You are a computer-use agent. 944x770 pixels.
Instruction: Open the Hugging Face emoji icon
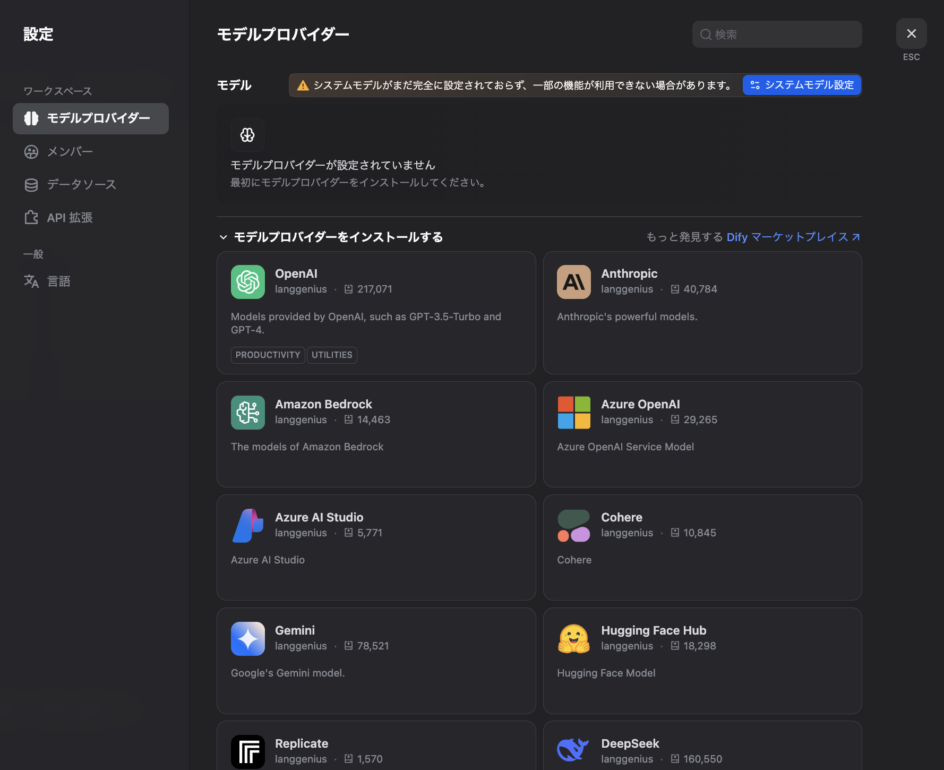[x=574, y=639]
